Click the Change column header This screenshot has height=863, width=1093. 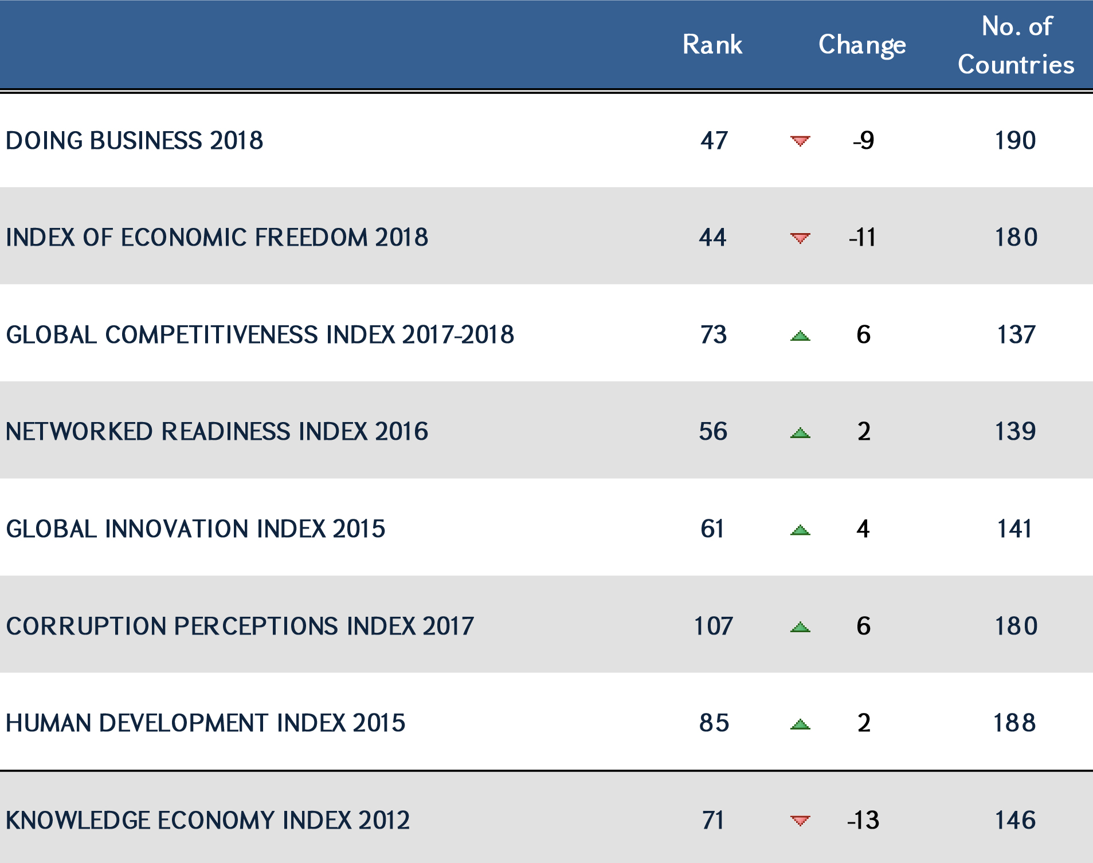click(861, 45)
